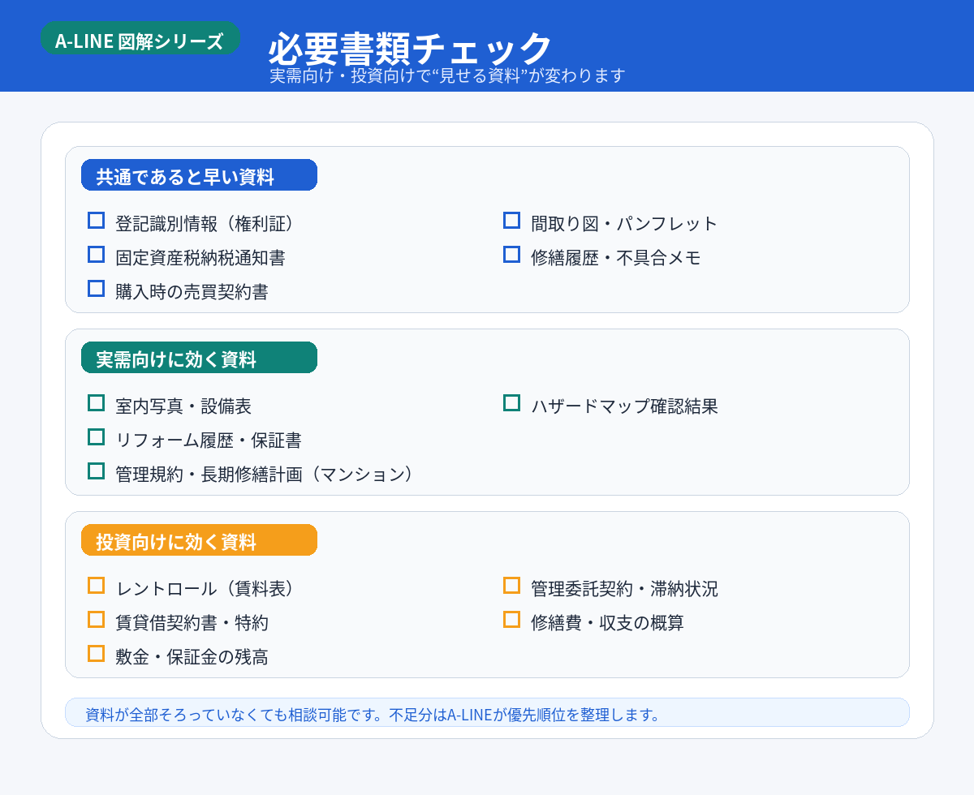Click the A-LINE 図解シリーズ badge
The height and width of the screenshot is (795, 974).
pyautogui.click(x=140, y=38)
